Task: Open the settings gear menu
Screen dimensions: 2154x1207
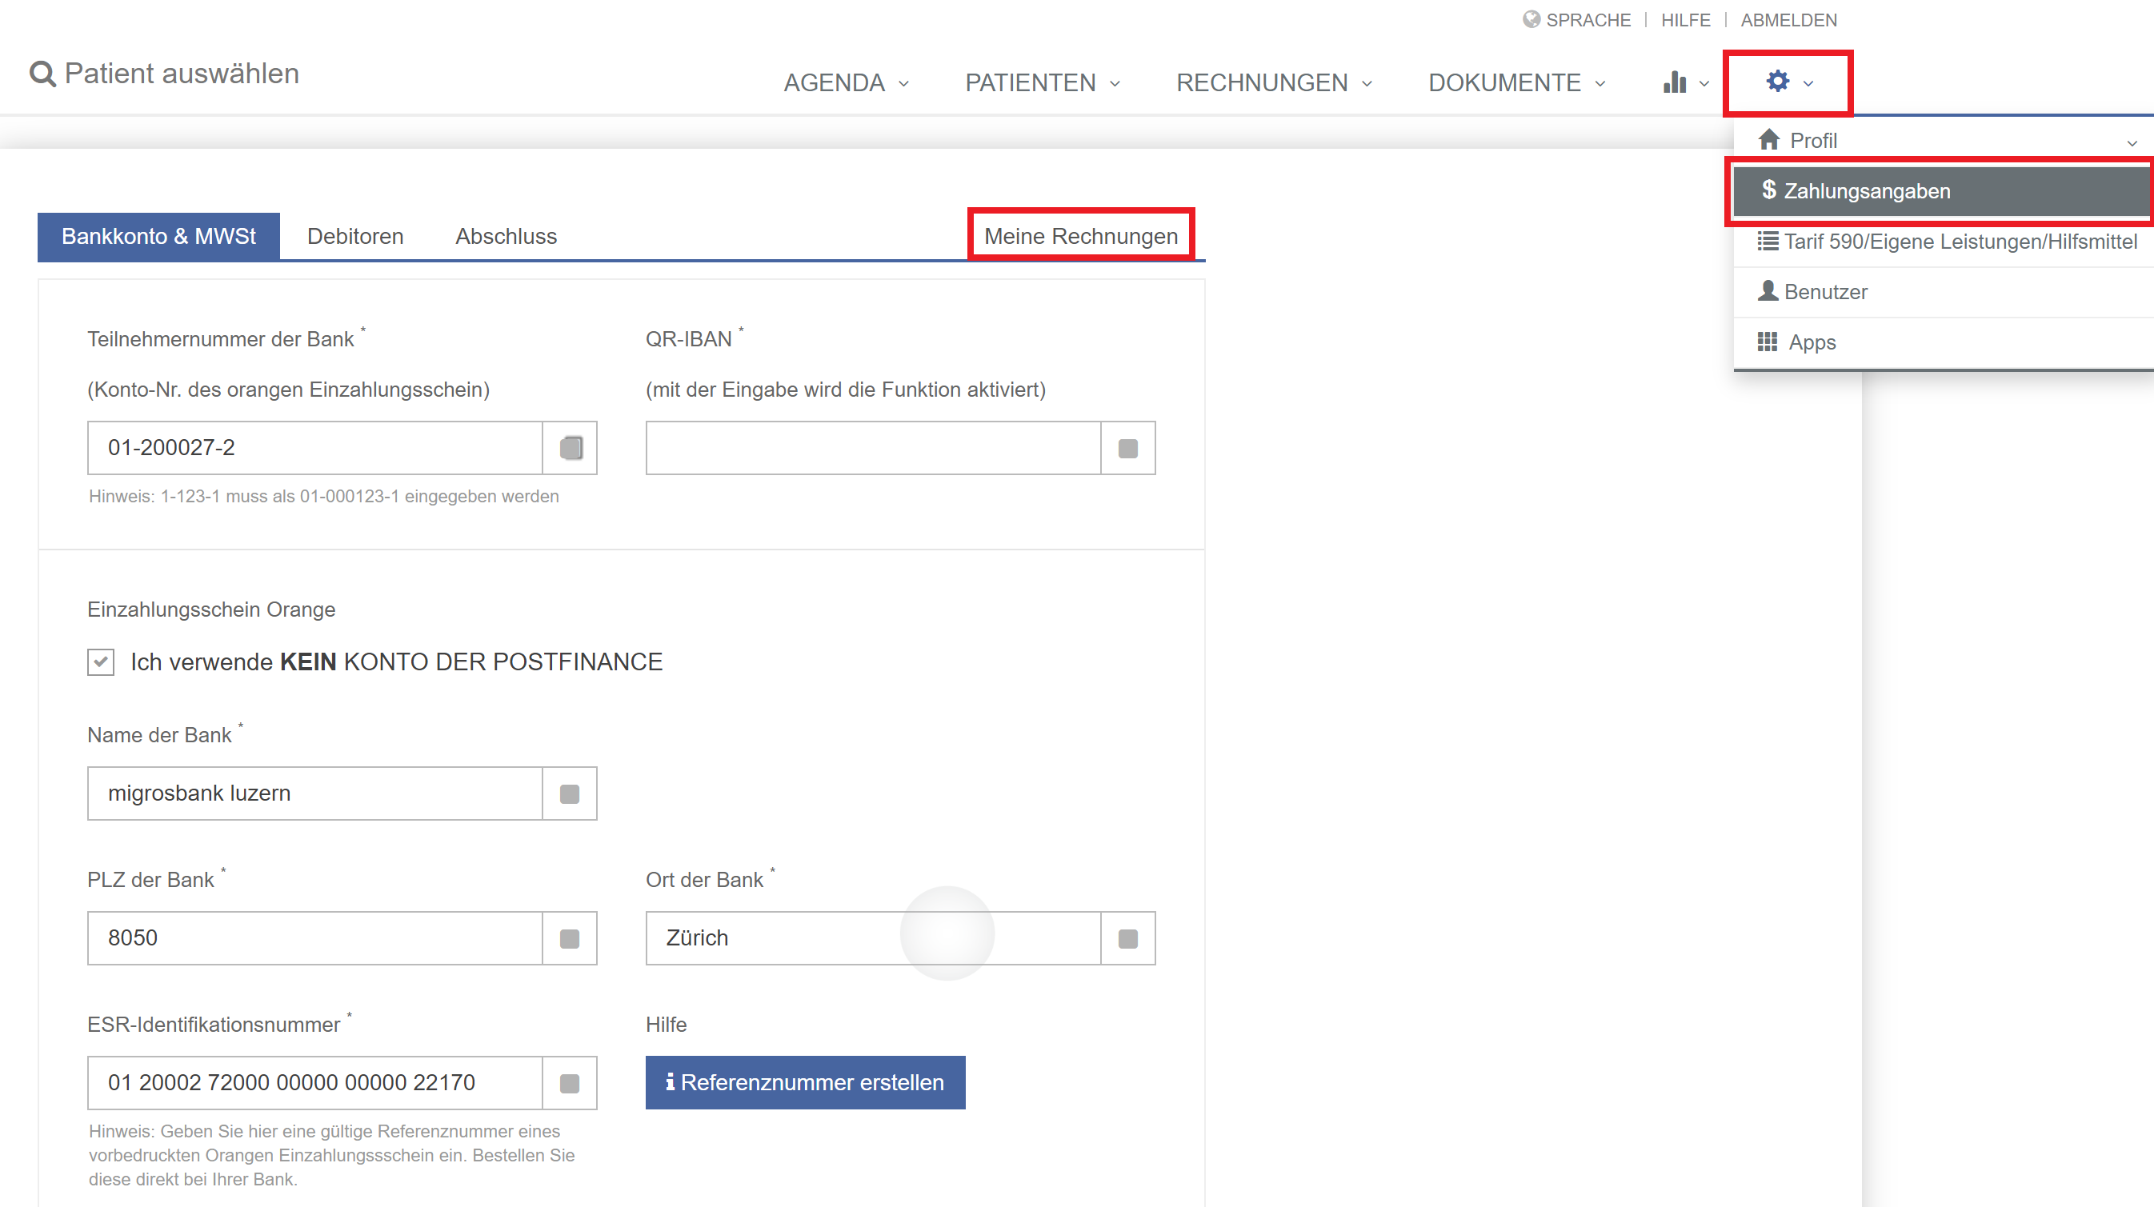Action: pos(1778,81)
